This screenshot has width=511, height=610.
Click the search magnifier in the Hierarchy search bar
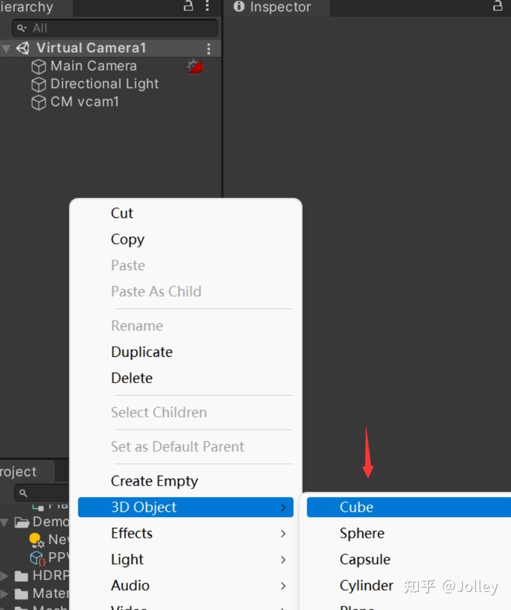(20, 28)
